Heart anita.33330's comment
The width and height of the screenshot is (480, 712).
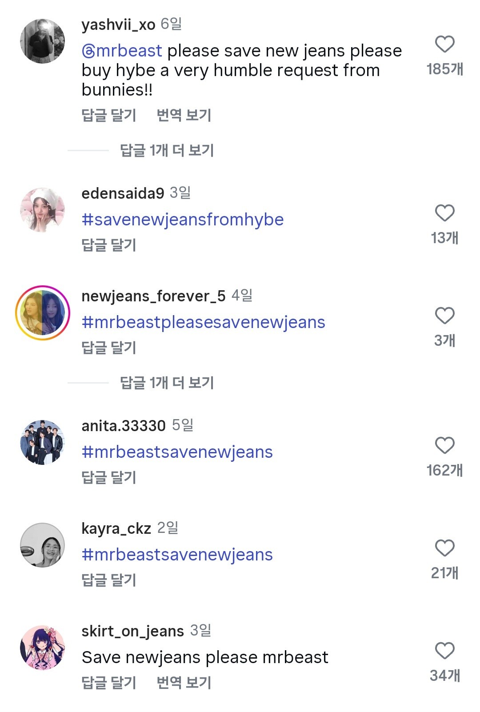click(x=444, y=445)
